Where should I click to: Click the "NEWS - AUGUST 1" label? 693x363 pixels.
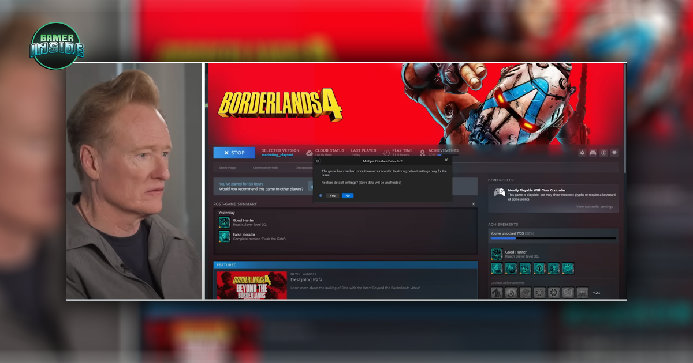coord(303,274)
